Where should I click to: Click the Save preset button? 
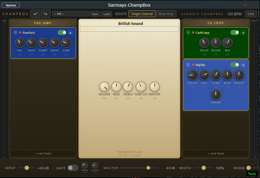(x=95, y=14)
